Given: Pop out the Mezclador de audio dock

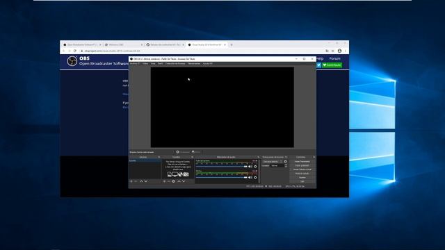Looking at the screenshot, I should point(258,157).
